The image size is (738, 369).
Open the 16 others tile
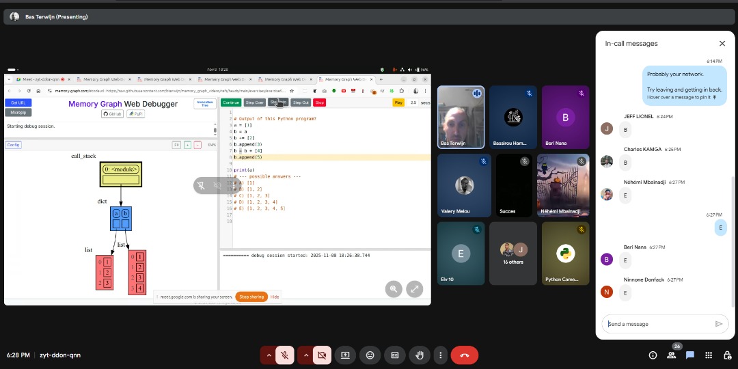coord(513,254)
